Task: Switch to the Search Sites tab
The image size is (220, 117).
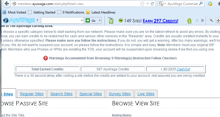Action: click(x=61, y=94)
